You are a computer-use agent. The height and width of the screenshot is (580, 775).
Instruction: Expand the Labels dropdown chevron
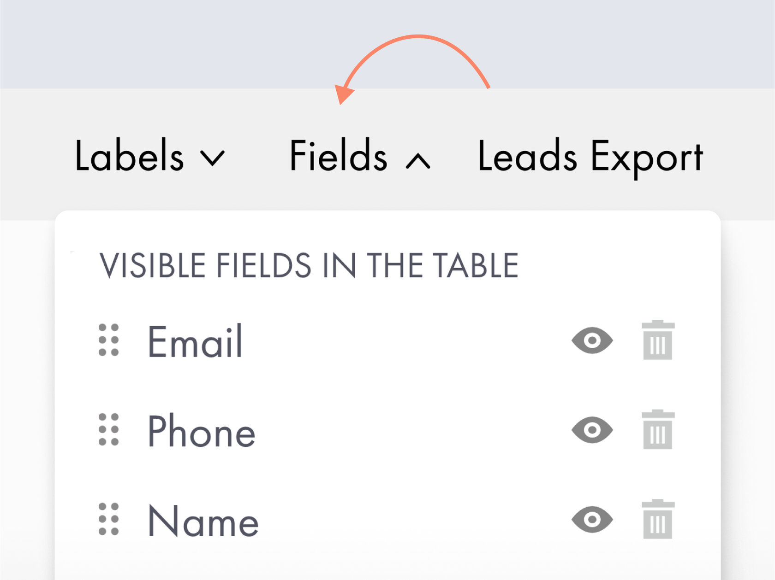coord(213,158)
